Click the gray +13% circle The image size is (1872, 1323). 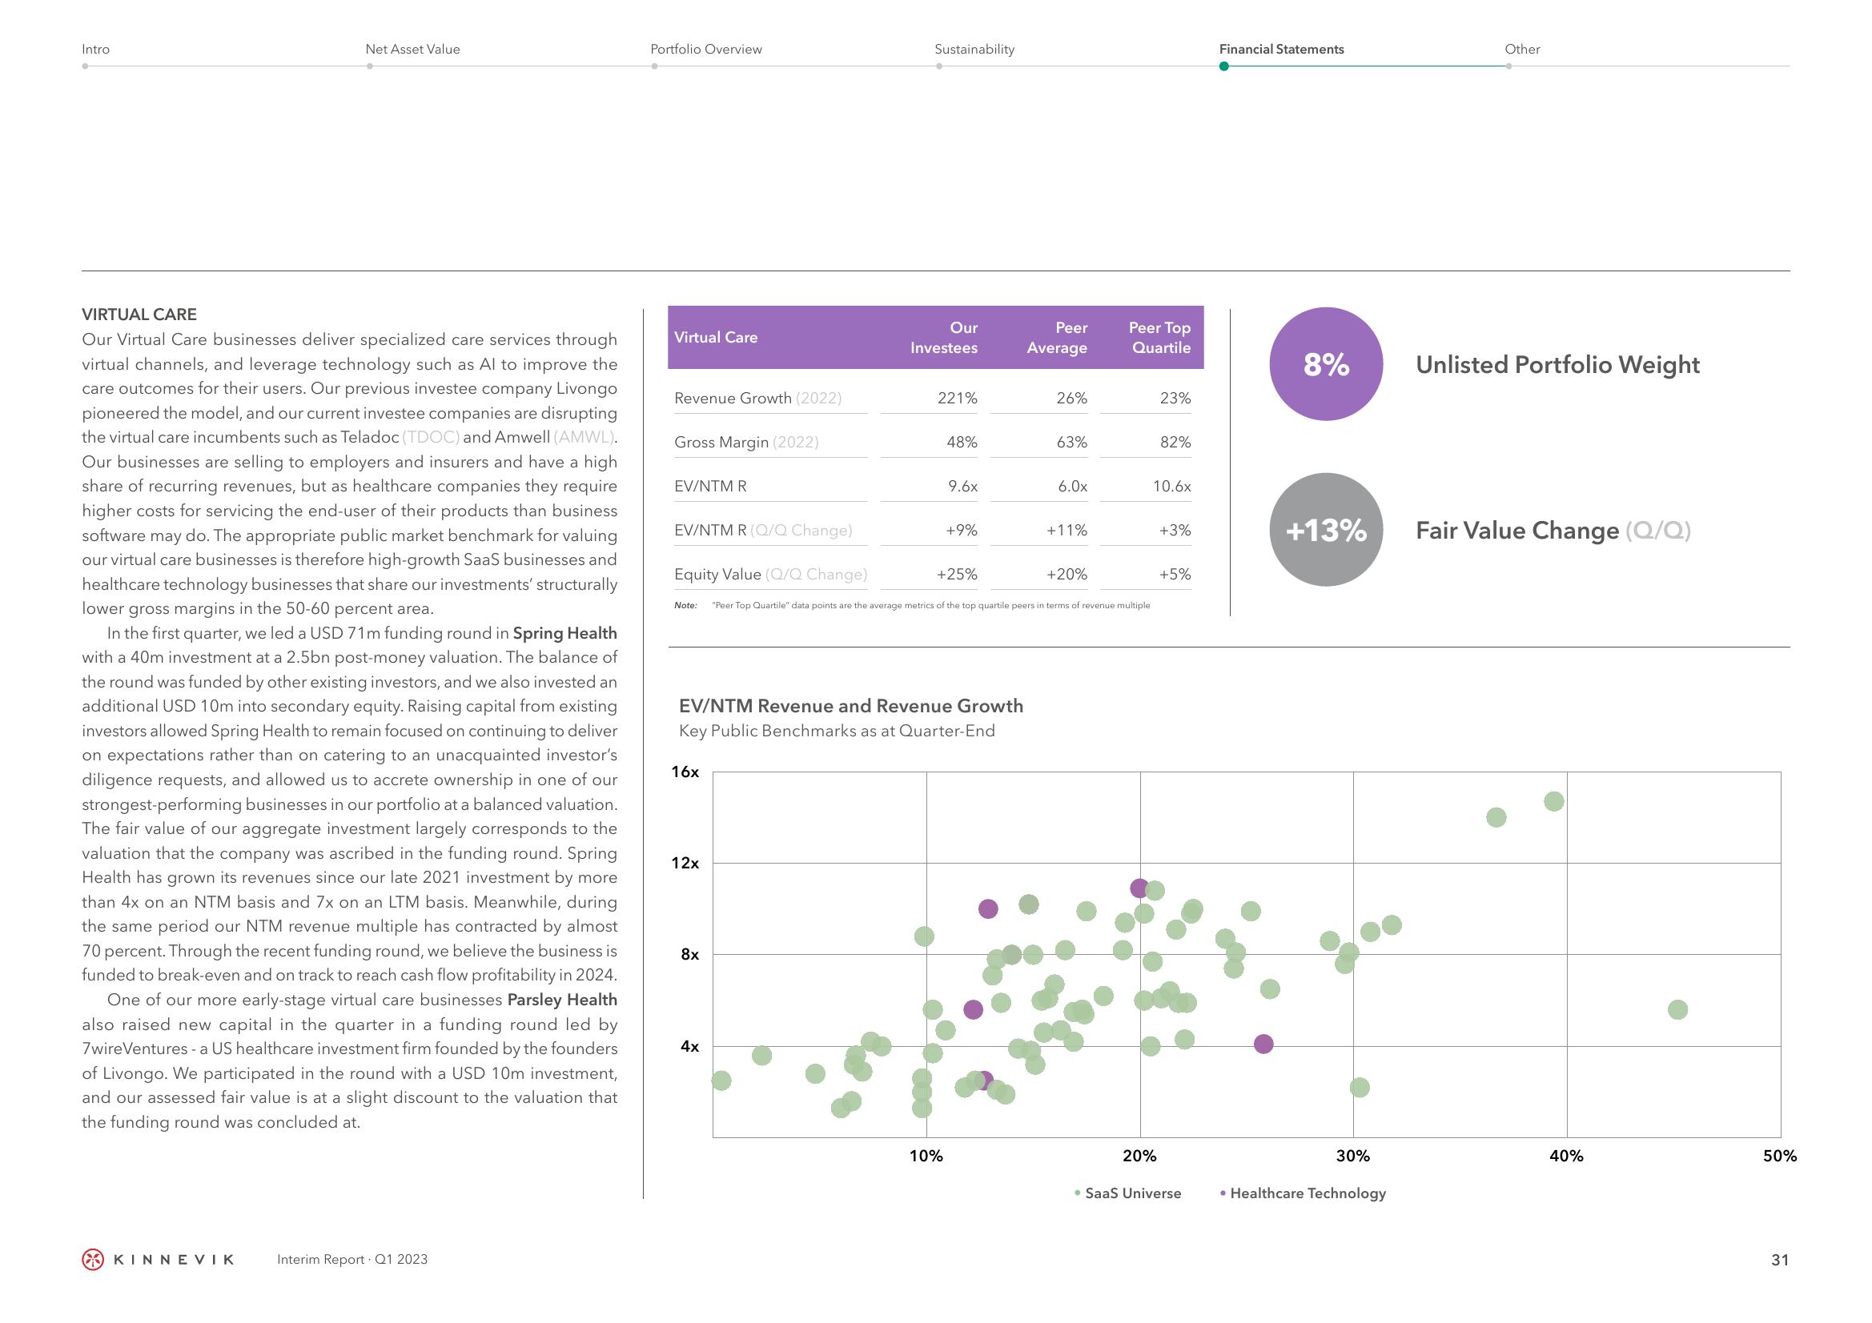coord(1326,530)
